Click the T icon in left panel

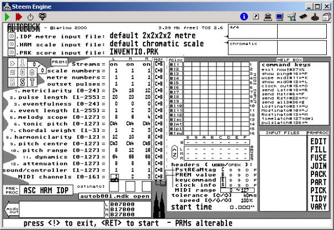31,82
